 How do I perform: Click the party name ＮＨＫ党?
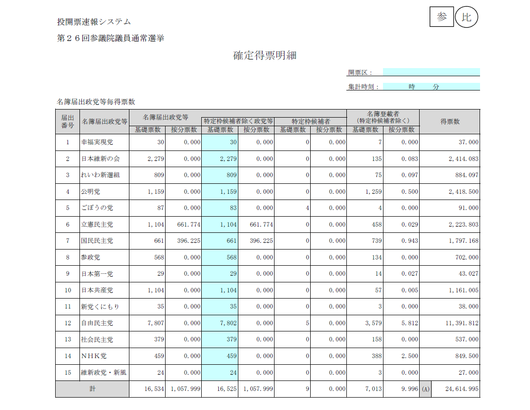click(x=94, y=356)
